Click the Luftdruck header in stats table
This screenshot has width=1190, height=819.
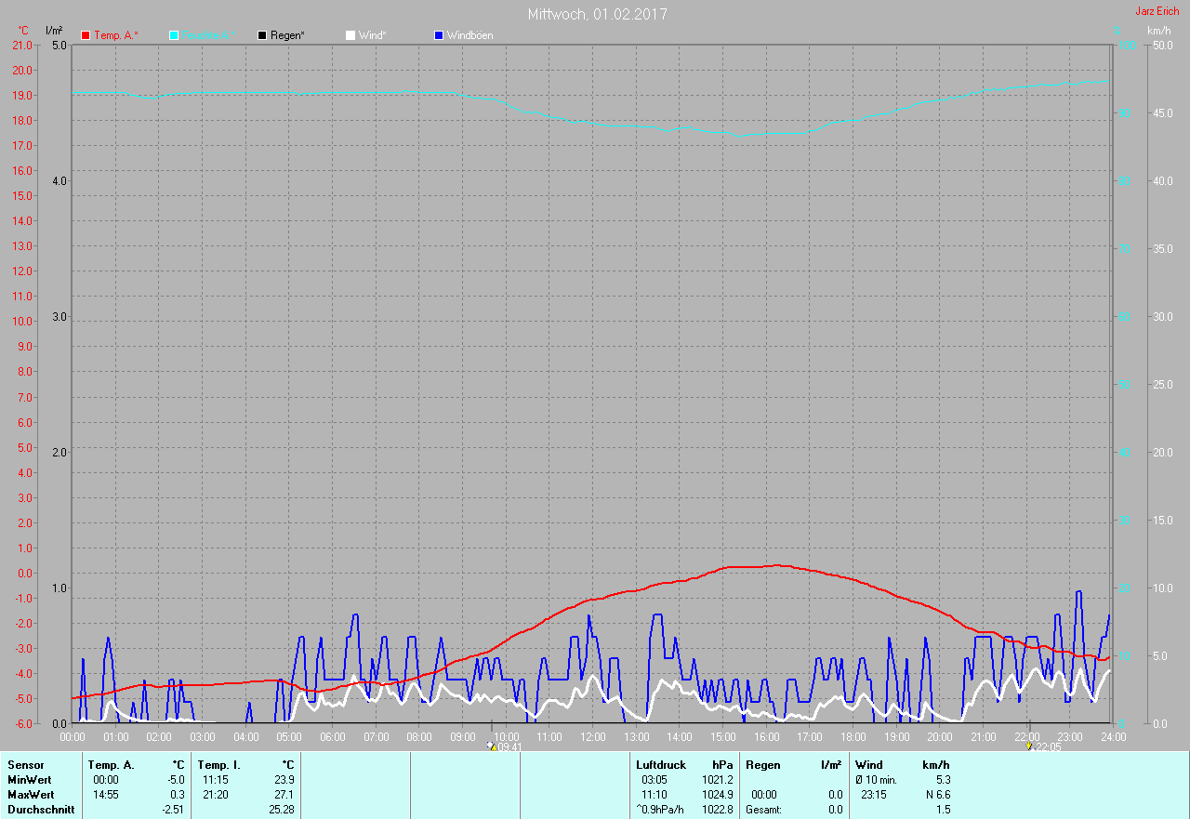tap(661, 765)
